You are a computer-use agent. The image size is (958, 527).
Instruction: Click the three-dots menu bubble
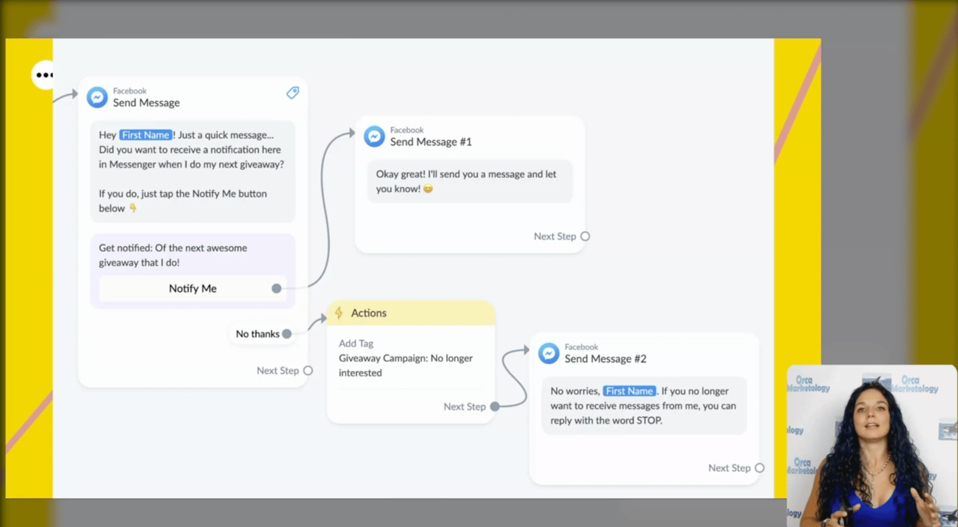click(x=44, y=75)
